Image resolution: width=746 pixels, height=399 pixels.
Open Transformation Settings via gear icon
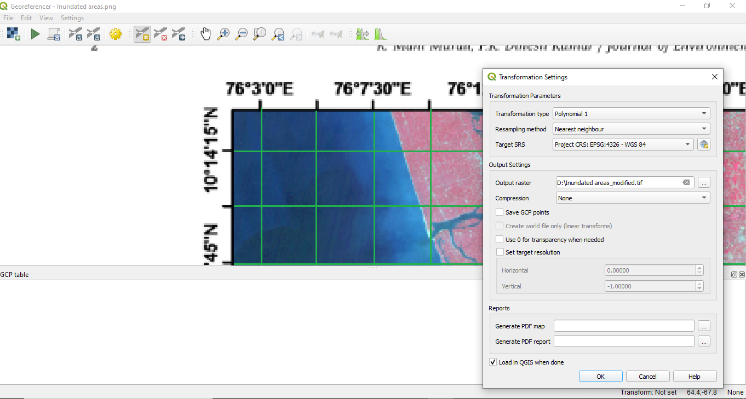pyautogui.click(x=116, y=33)
